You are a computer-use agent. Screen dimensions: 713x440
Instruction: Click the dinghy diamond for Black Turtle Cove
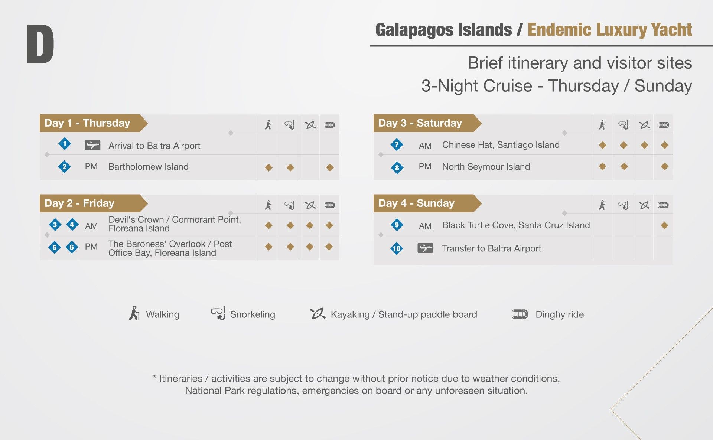[x=665, y=225]
